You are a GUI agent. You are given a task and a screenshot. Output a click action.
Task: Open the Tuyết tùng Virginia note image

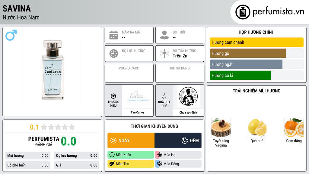pyautogui.click(x=221, y=127)
